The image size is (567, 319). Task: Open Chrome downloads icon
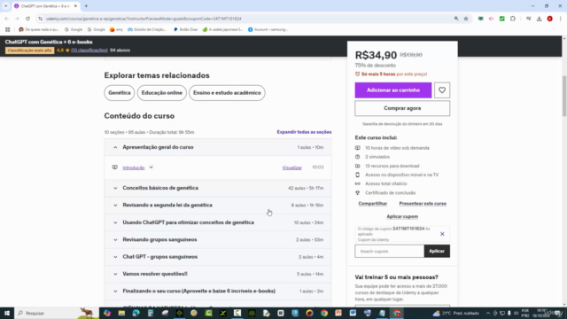click(540, 19)
